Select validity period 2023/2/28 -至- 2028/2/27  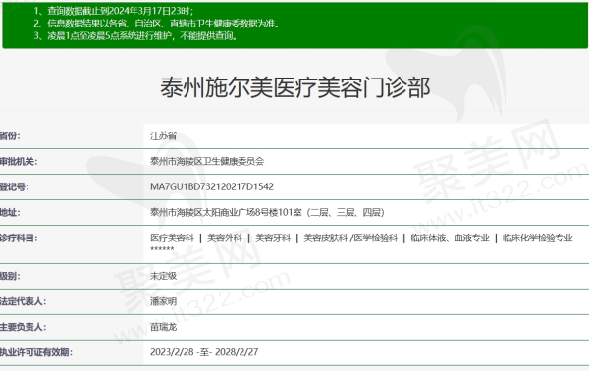[x=204, y=352]
